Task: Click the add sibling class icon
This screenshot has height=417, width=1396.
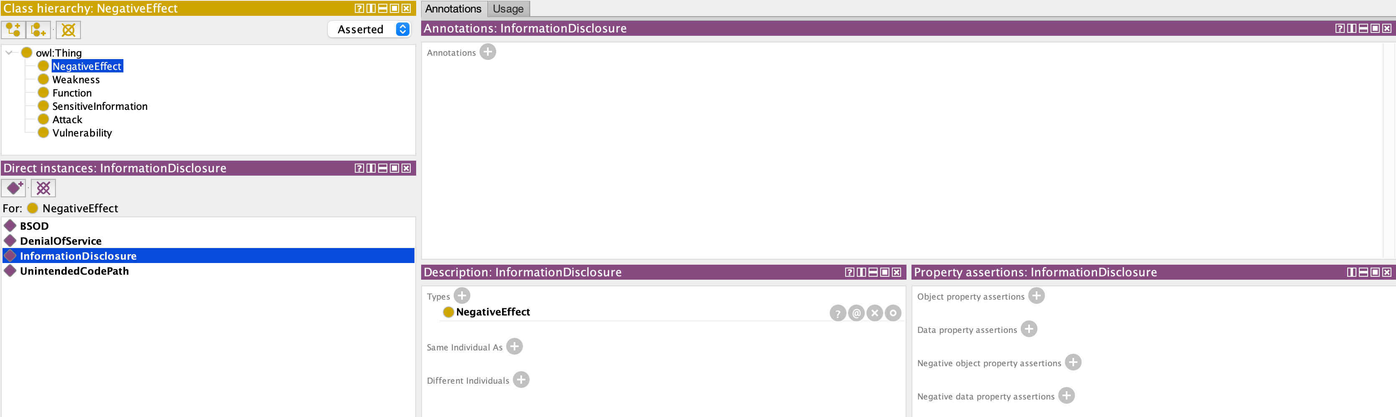Action: point(38,30)
